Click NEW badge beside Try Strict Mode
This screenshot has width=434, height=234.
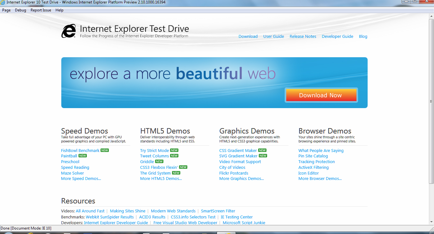click(x=174, y=150)
